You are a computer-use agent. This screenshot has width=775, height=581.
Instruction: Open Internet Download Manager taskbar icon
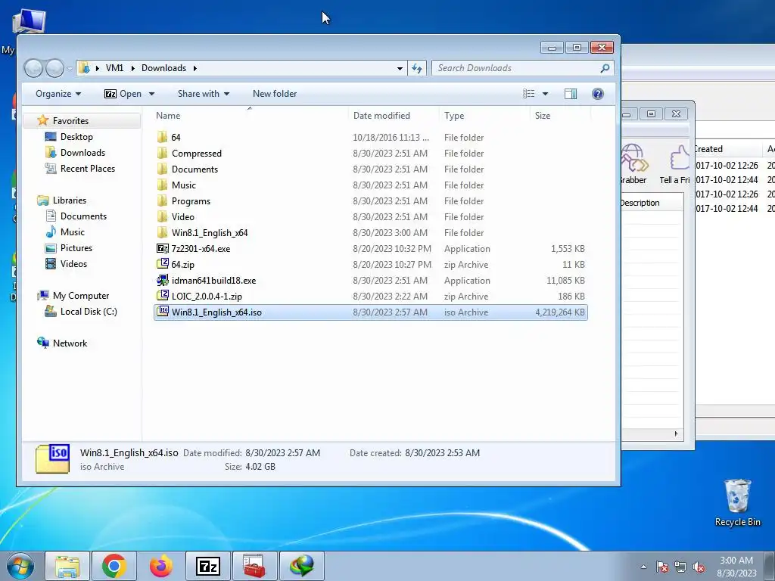point(302,566)
